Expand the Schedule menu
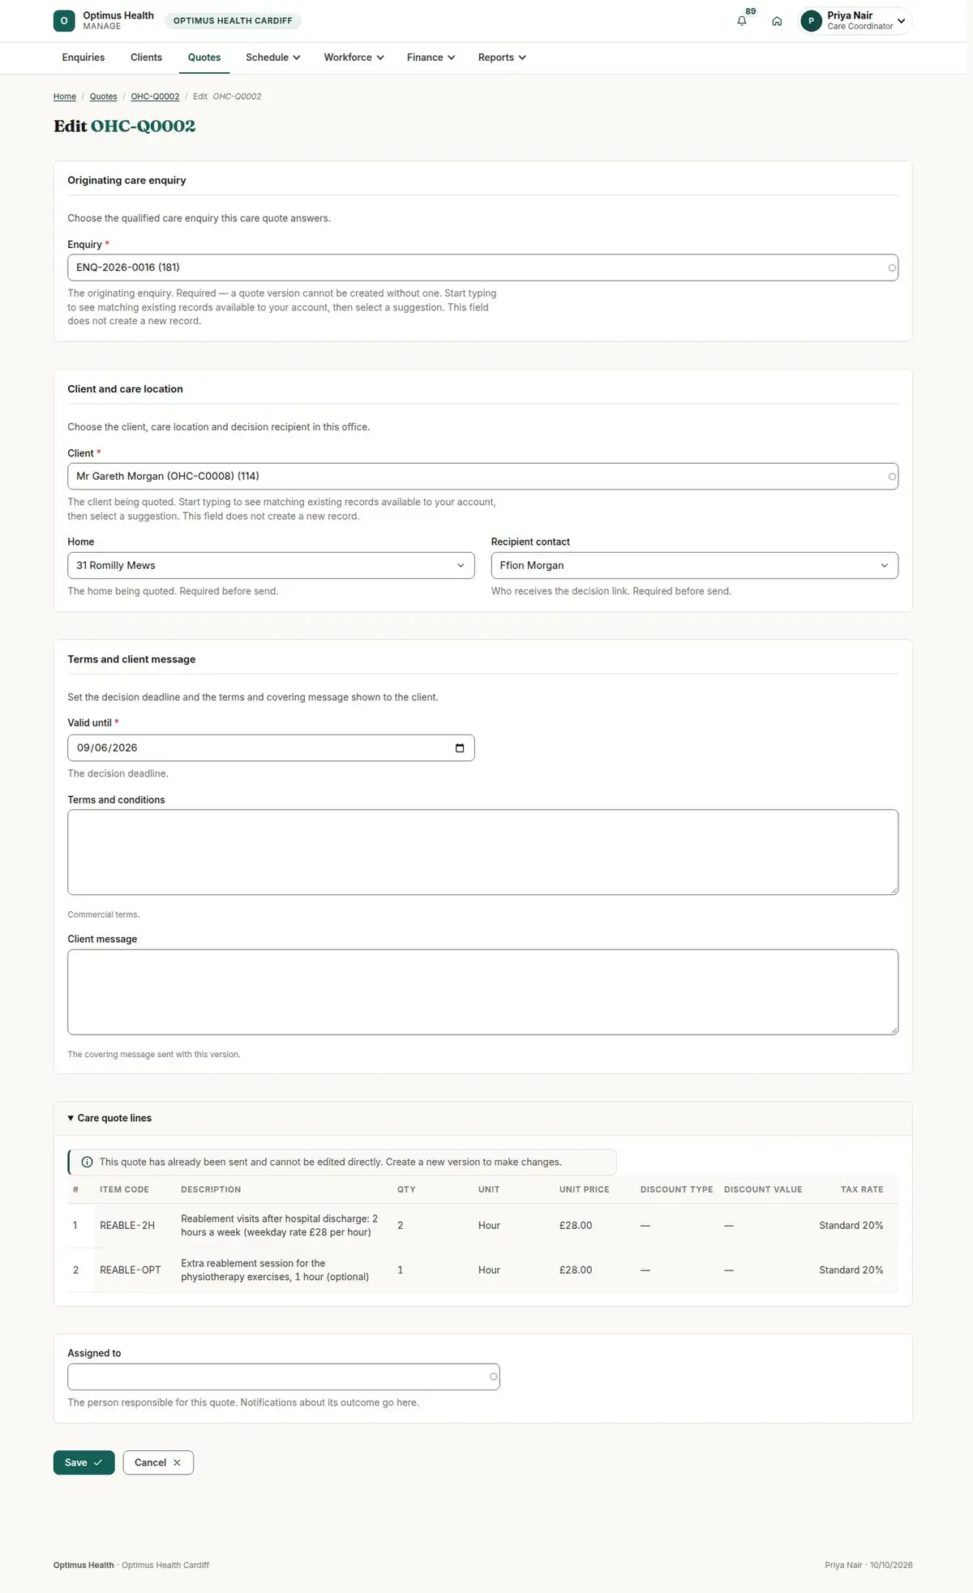Image resolution: width=973 pixels, height=1593 pixels. [273, 58]
